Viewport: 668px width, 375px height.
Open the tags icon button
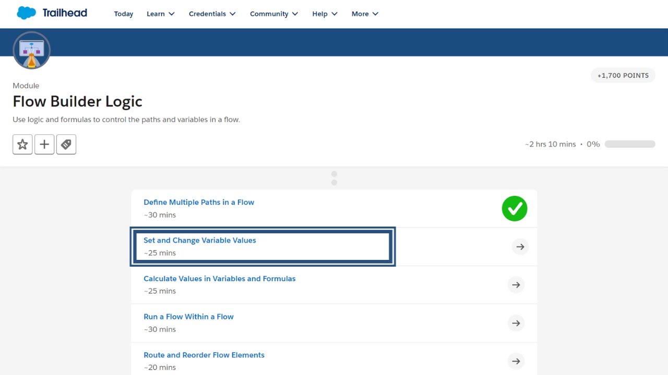[x=66, y=144]
